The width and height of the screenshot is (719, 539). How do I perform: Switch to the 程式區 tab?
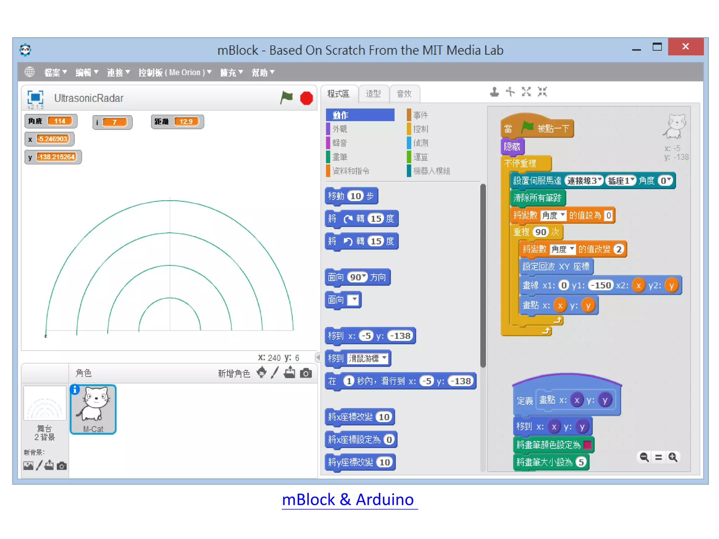tap(339, 94)
